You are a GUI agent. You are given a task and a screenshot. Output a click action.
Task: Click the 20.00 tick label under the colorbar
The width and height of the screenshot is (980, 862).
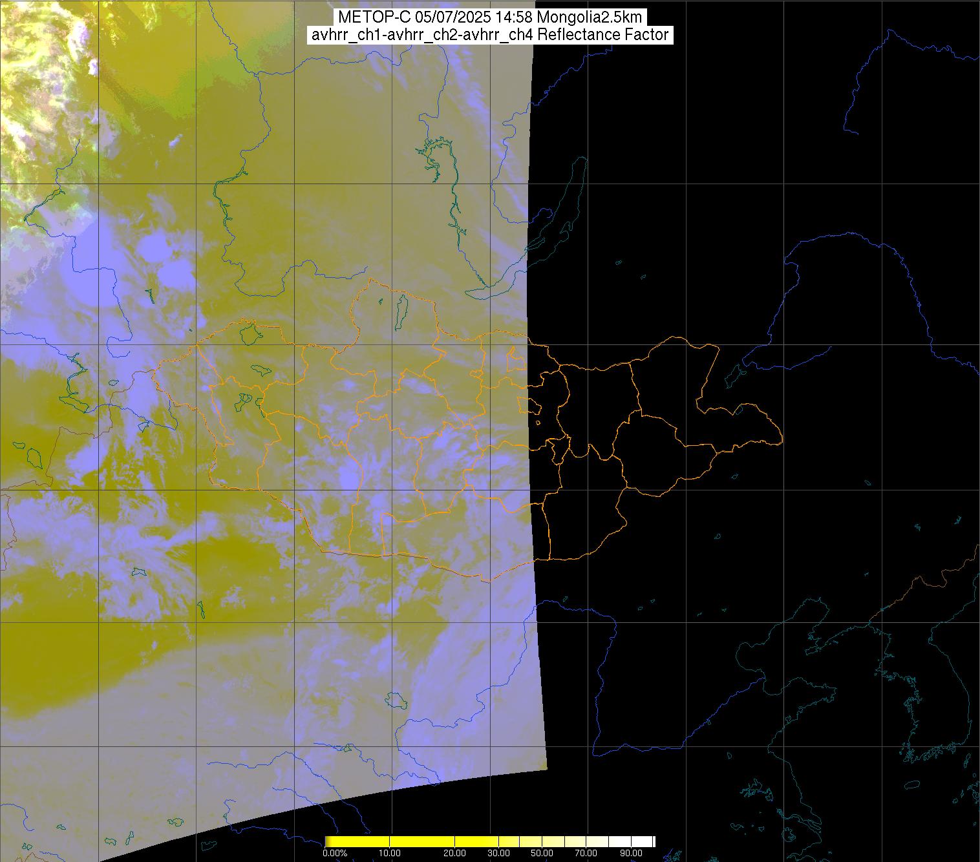[454, 854]
